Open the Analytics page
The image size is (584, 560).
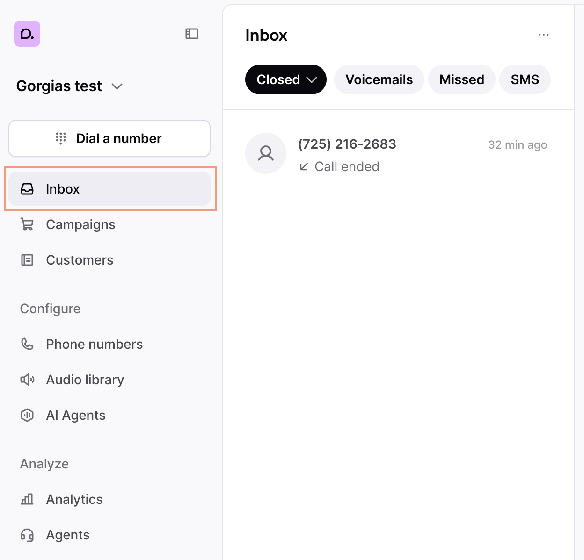(x=74, y=499)
